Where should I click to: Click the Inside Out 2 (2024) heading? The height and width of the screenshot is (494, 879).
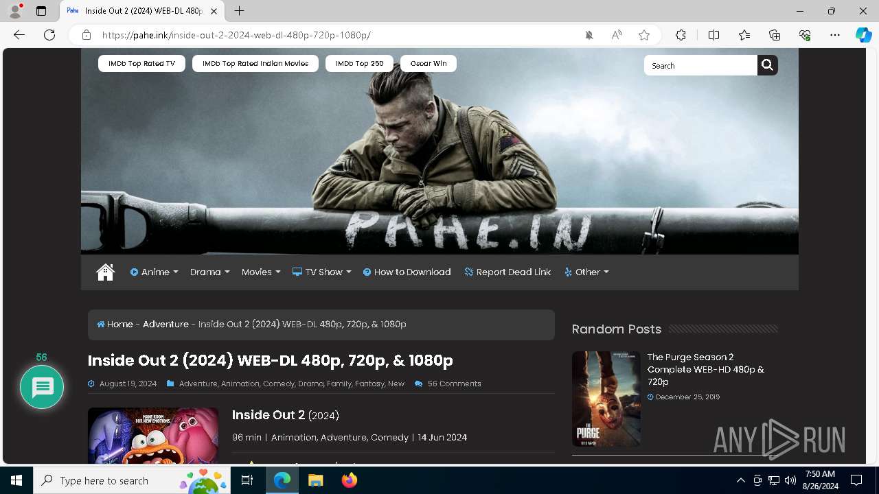point(286,415)
